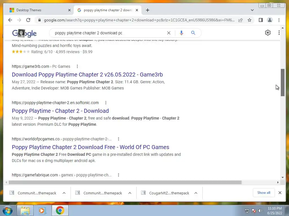Open the Action Center flag icon
This screenshot has height=216, width=289.
254,211
